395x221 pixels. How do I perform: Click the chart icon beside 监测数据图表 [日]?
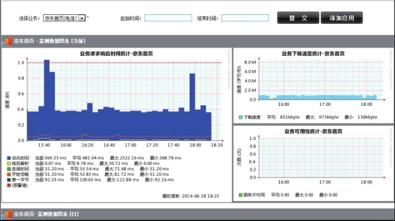click(7, 214)
